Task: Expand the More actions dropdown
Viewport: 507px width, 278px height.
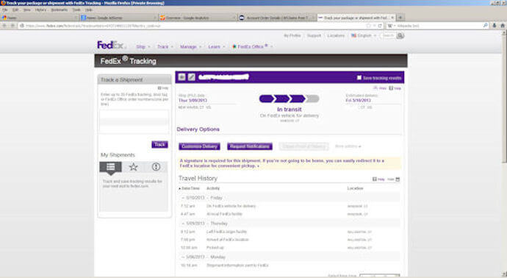Action: tap(348, 146)
